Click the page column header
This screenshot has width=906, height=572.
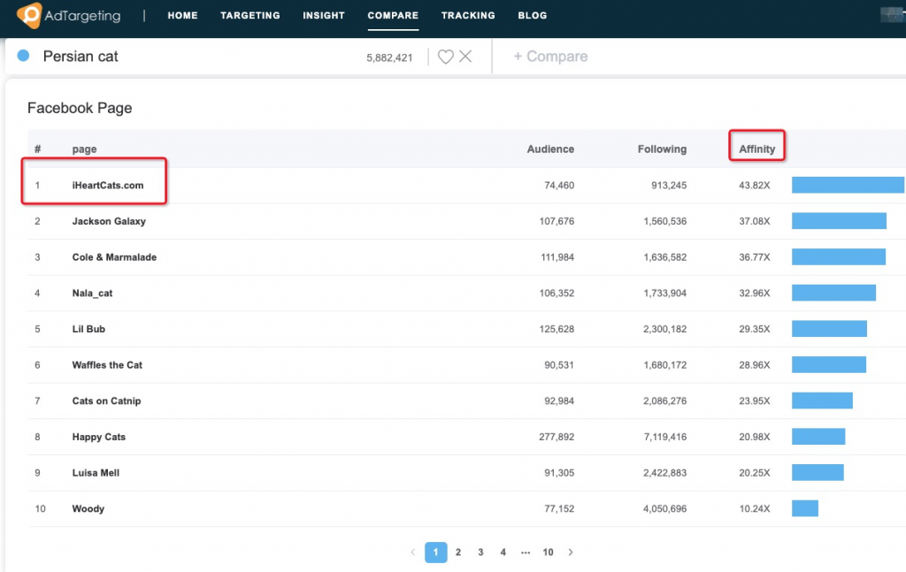pyautogui.click(x=84, y=149)
